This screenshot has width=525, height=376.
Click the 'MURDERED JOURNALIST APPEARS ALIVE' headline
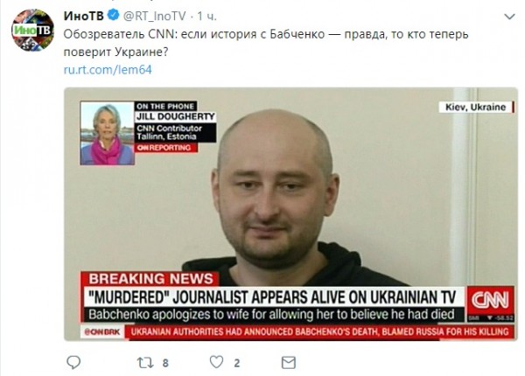(272, 297)
